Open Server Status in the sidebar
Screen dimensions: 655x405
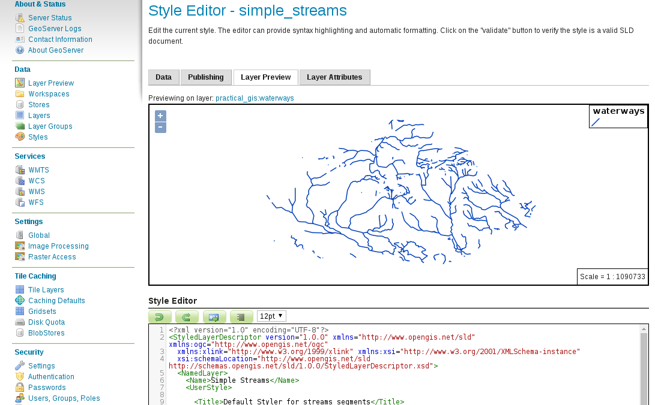50,18
